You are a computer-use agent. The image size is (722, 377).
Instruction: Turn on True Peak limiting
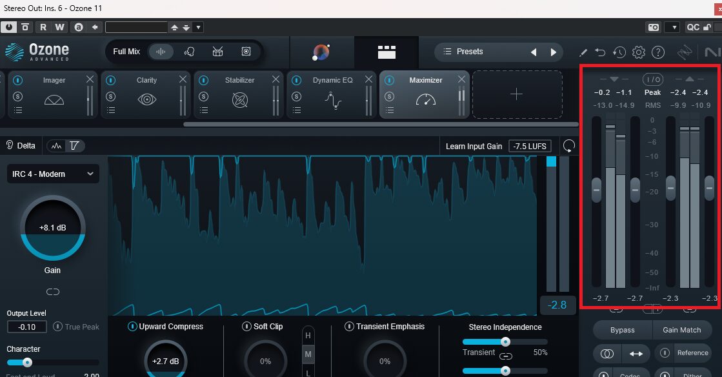[x=57, y=327]
